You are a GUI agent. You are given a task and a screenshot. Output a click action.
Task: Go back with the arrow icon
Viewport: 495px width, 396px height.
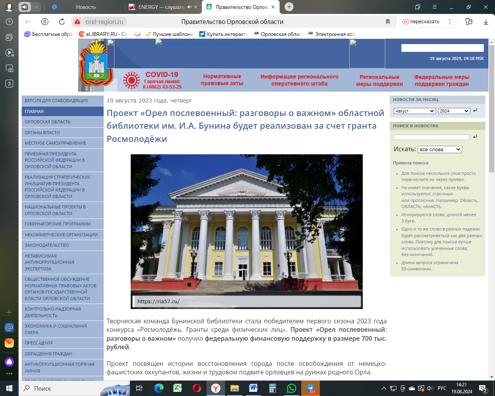point(28,22)
